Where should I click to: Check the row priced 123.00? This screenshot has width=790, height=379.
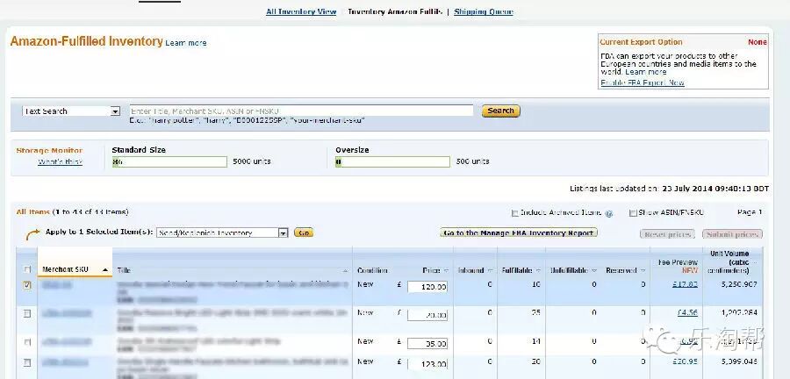tap(27, 362)
